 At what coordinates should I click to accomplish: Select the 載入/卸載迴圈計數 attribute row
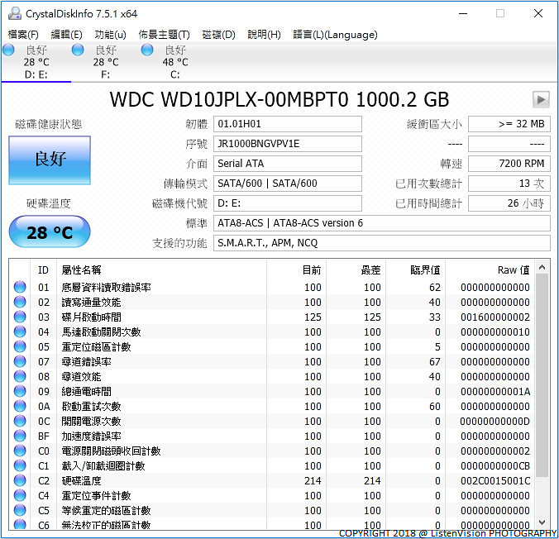(x=272, y=466)
